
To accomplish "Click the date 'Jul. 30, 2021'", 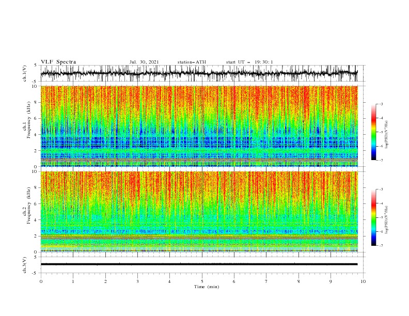I will (144, 62).
